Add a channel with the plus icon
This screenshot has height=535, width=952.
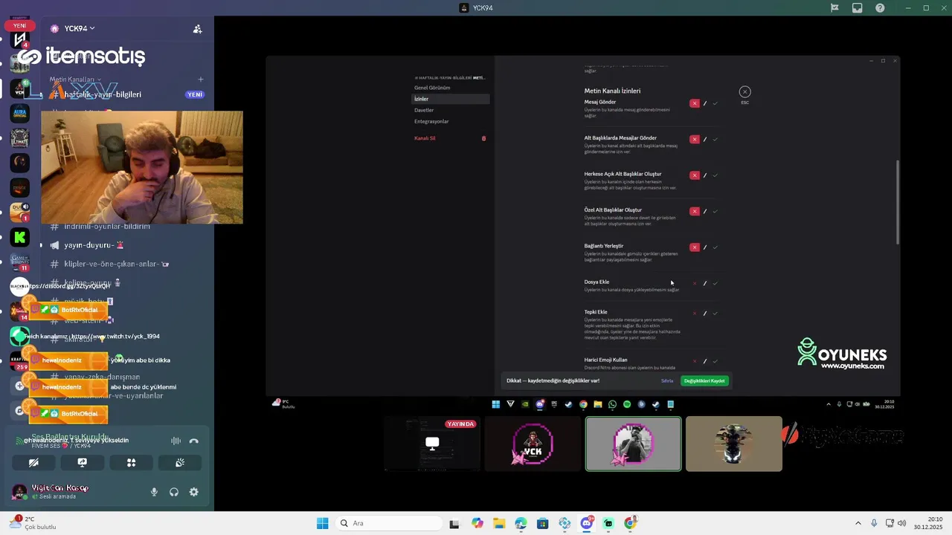click(200, 80)
